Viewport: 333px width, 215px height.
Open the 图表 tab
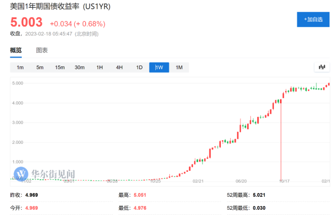[42, 50]
